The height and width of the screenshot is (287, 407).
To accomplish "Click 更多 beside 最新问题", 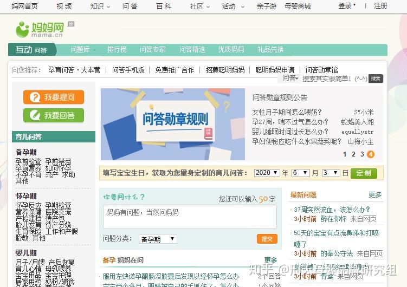I will point(375,195).
